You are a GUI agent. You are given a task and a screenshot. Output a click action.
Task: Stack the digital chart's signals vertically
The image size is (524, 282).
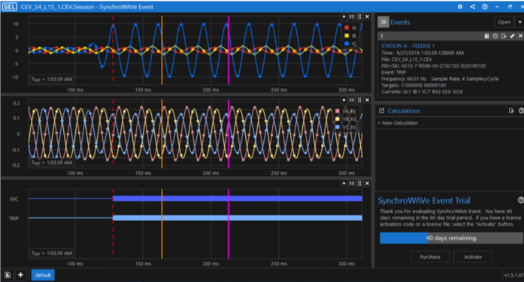(x=359, y=183)
